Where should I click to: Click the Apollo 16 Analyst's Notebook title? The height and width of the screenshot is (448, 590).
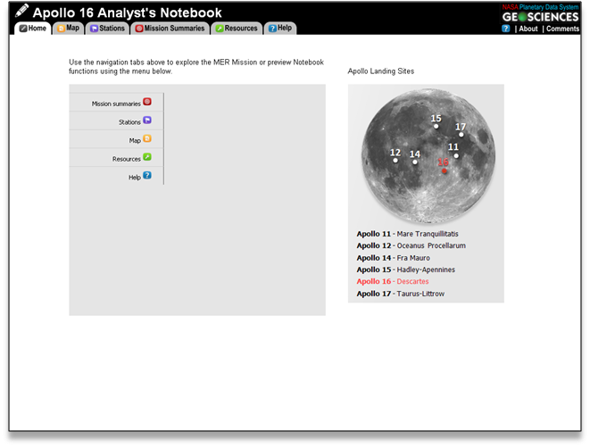coord(127,12)
